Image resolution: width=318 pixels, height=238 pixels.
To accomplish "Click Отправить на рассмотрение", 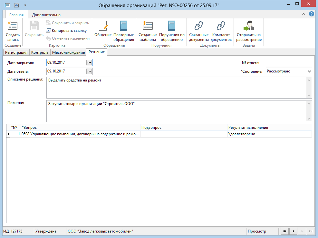I will pyautogui.click(x=248, y=26).
